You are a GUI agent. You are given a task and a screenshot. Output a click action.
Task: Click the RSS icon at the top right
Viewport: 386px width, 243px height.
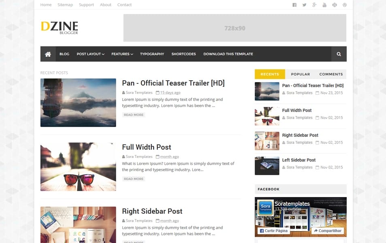[x=344, y=5]
